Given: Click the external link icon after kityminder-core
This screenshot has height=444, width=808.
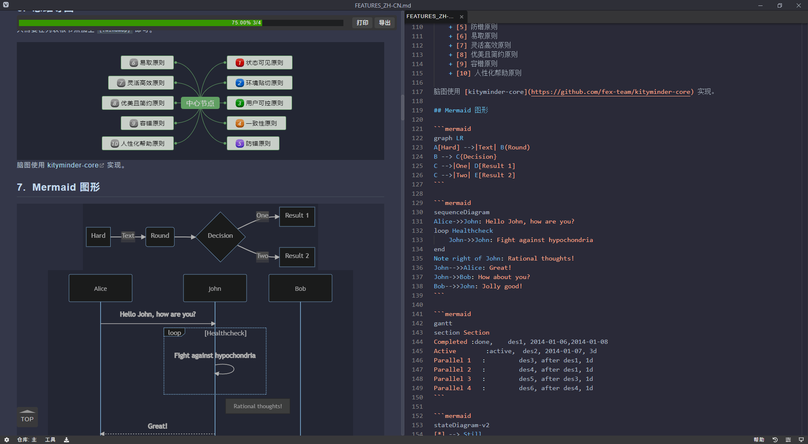Looking at the screenshot, I should pyautogui.click(x=101, y=165).
